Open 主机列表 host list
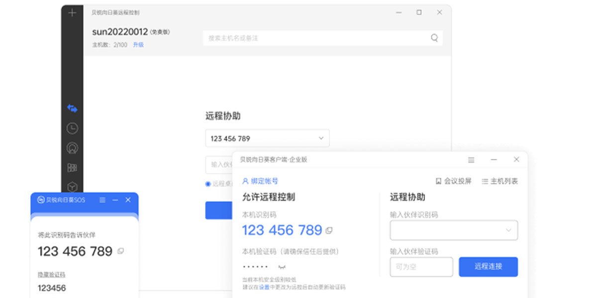 (500, 181)
